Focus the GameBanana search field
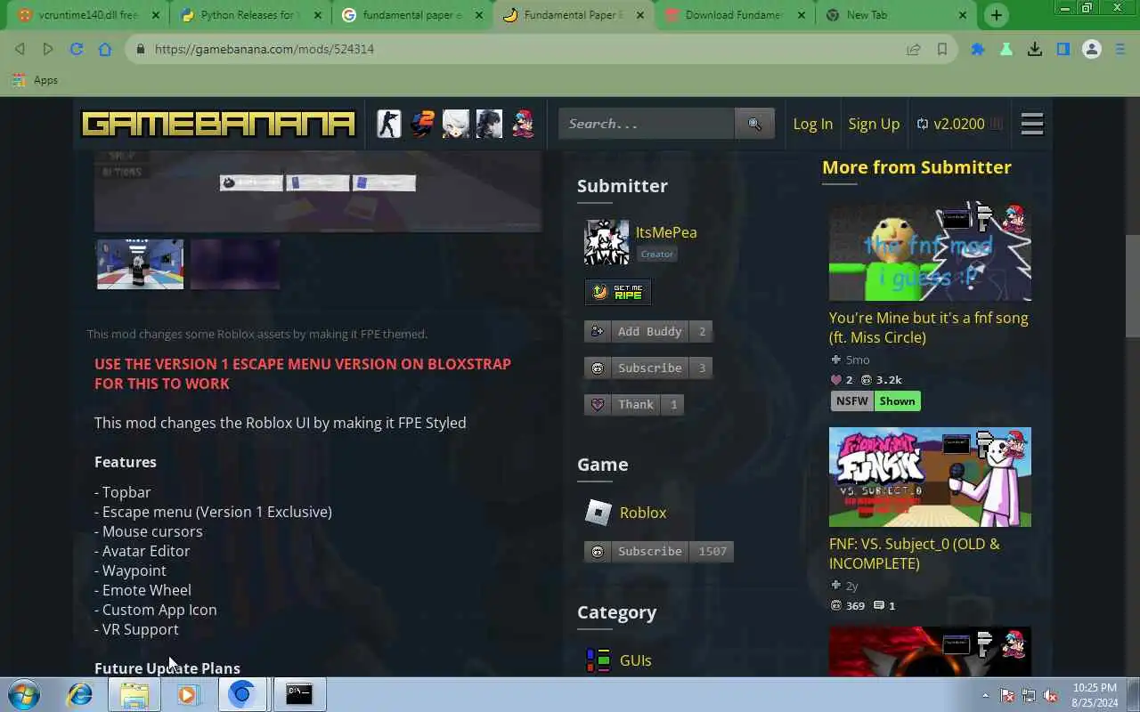1140x712 pixels. pos(647,124)
